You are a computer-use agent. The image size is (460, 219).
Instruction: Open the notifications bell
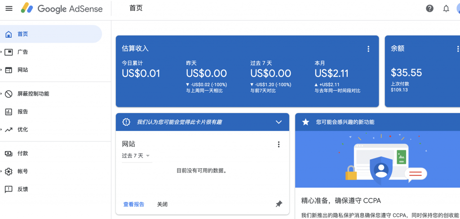click(x=446, y=9)
